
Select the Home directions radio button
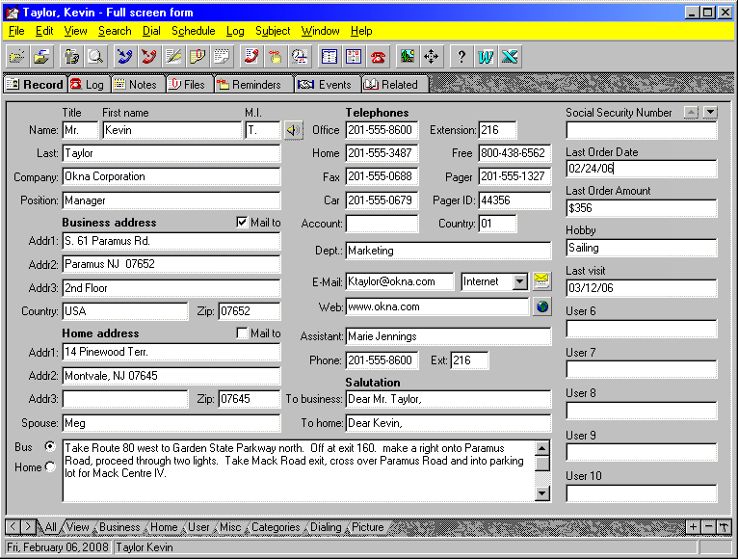tap(50, 466)
